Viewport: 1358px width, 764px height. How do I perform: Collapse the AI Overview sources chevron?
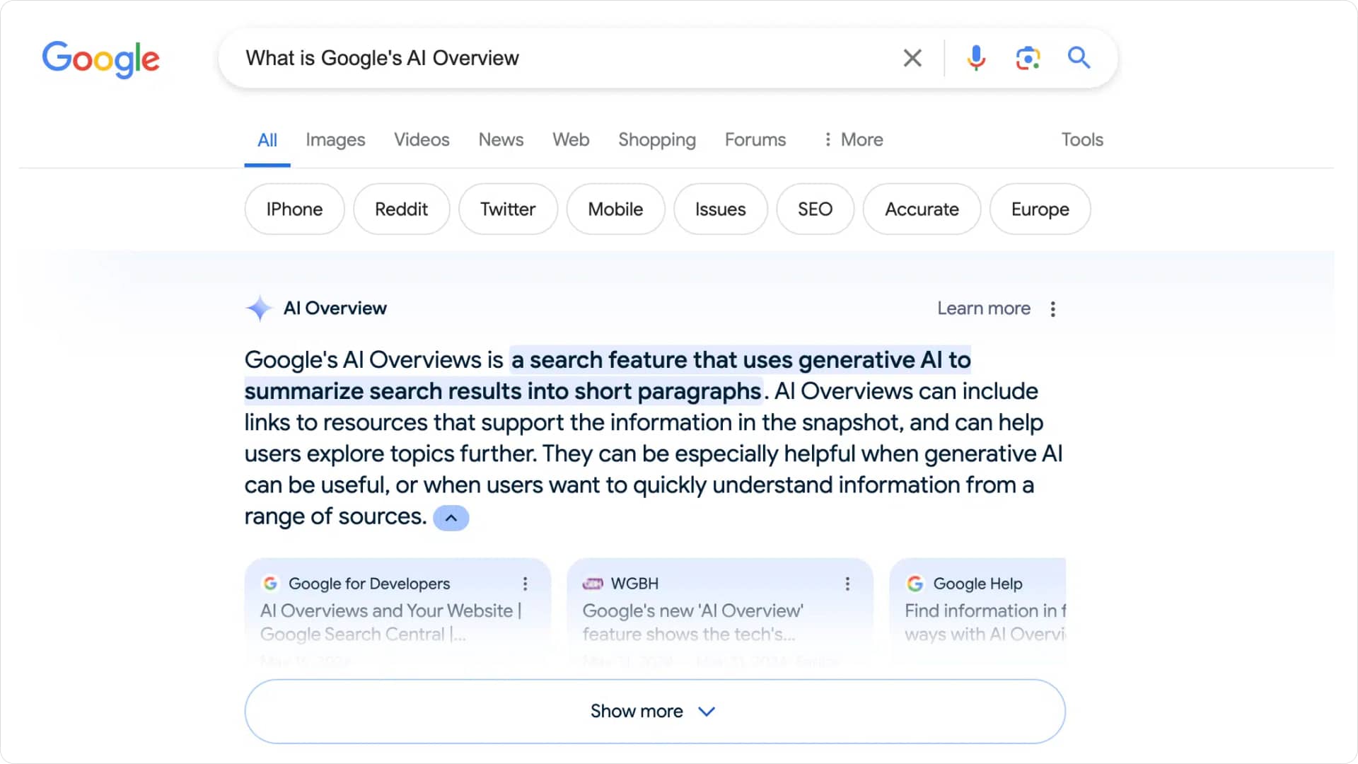(451, 518)
